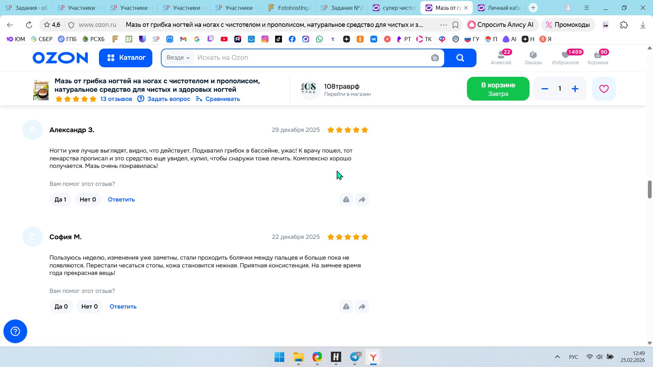Click Ответить under София М.'s review
Image resolution: width=653 pixels, height=367 pixels.
tap(123, 307)
